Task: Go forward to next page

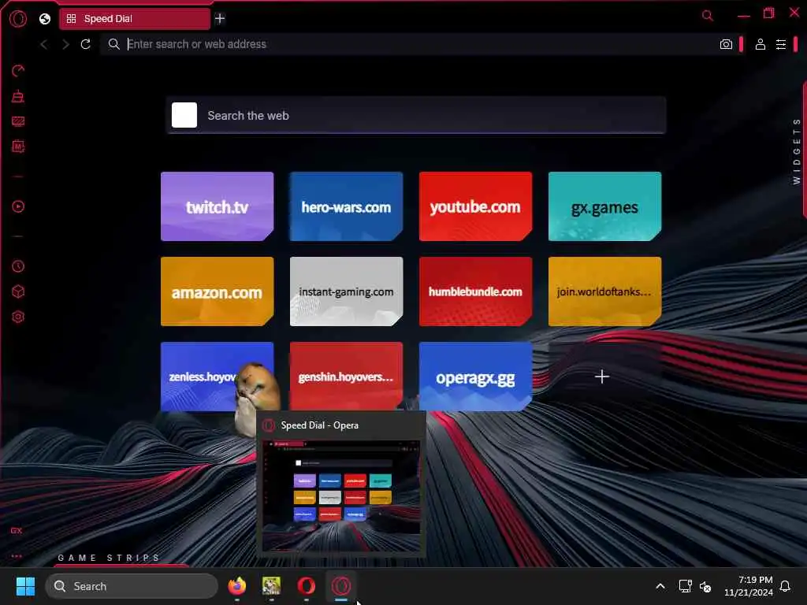Action: [x=65, y=44]
